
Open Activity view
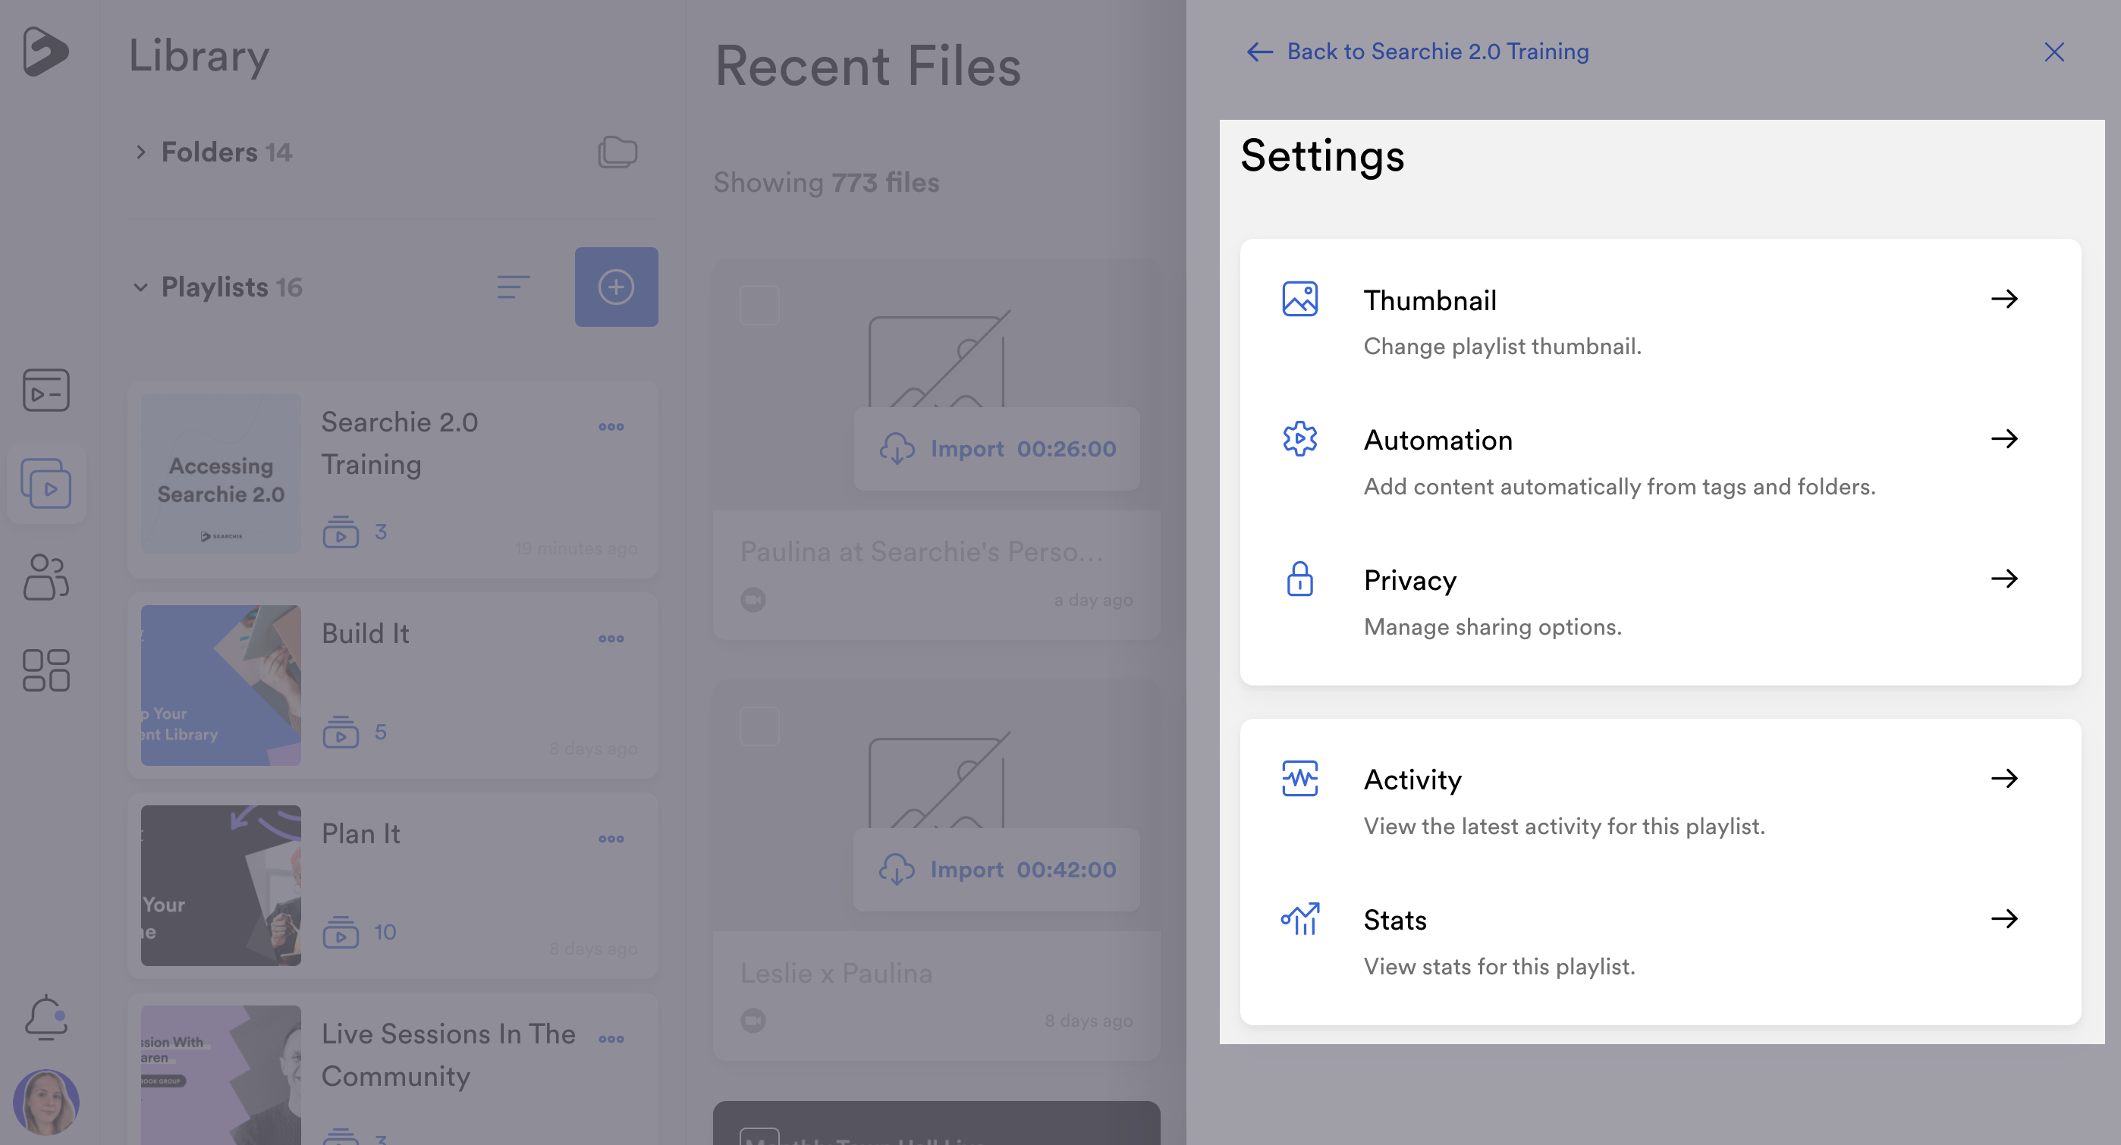click(1661, 801)
